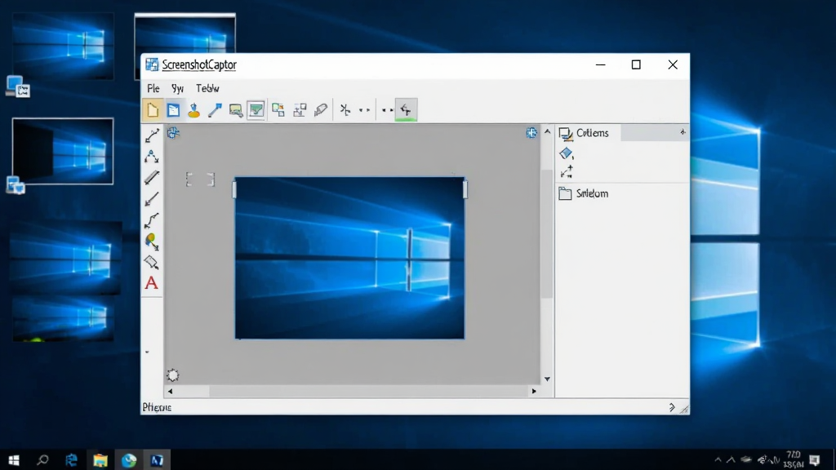
Task: Open the globe browser taskbar icon
Action: [x=129, y=460]
